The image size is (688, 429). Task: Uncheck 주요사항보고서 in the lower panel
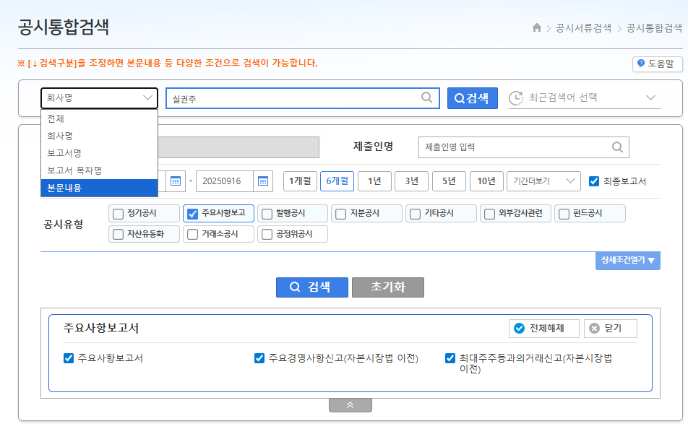click(x=69, y=357)
